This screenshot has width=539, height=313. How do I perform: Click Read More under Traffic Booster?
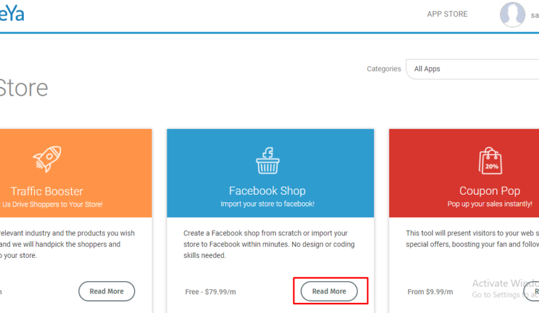click(107, 291)
